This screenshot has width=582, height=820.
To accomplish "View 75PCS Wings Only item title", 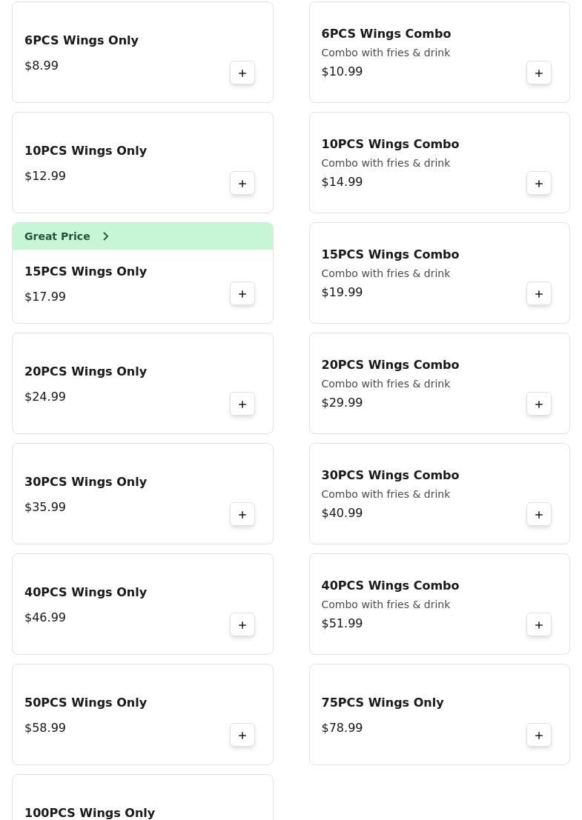I will (x=382, y=702).
